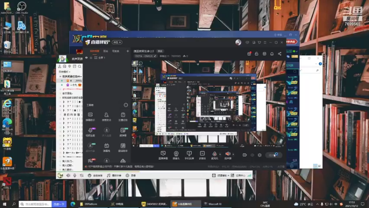Open the gift box icon with red badge

click(x=249, y=54)
